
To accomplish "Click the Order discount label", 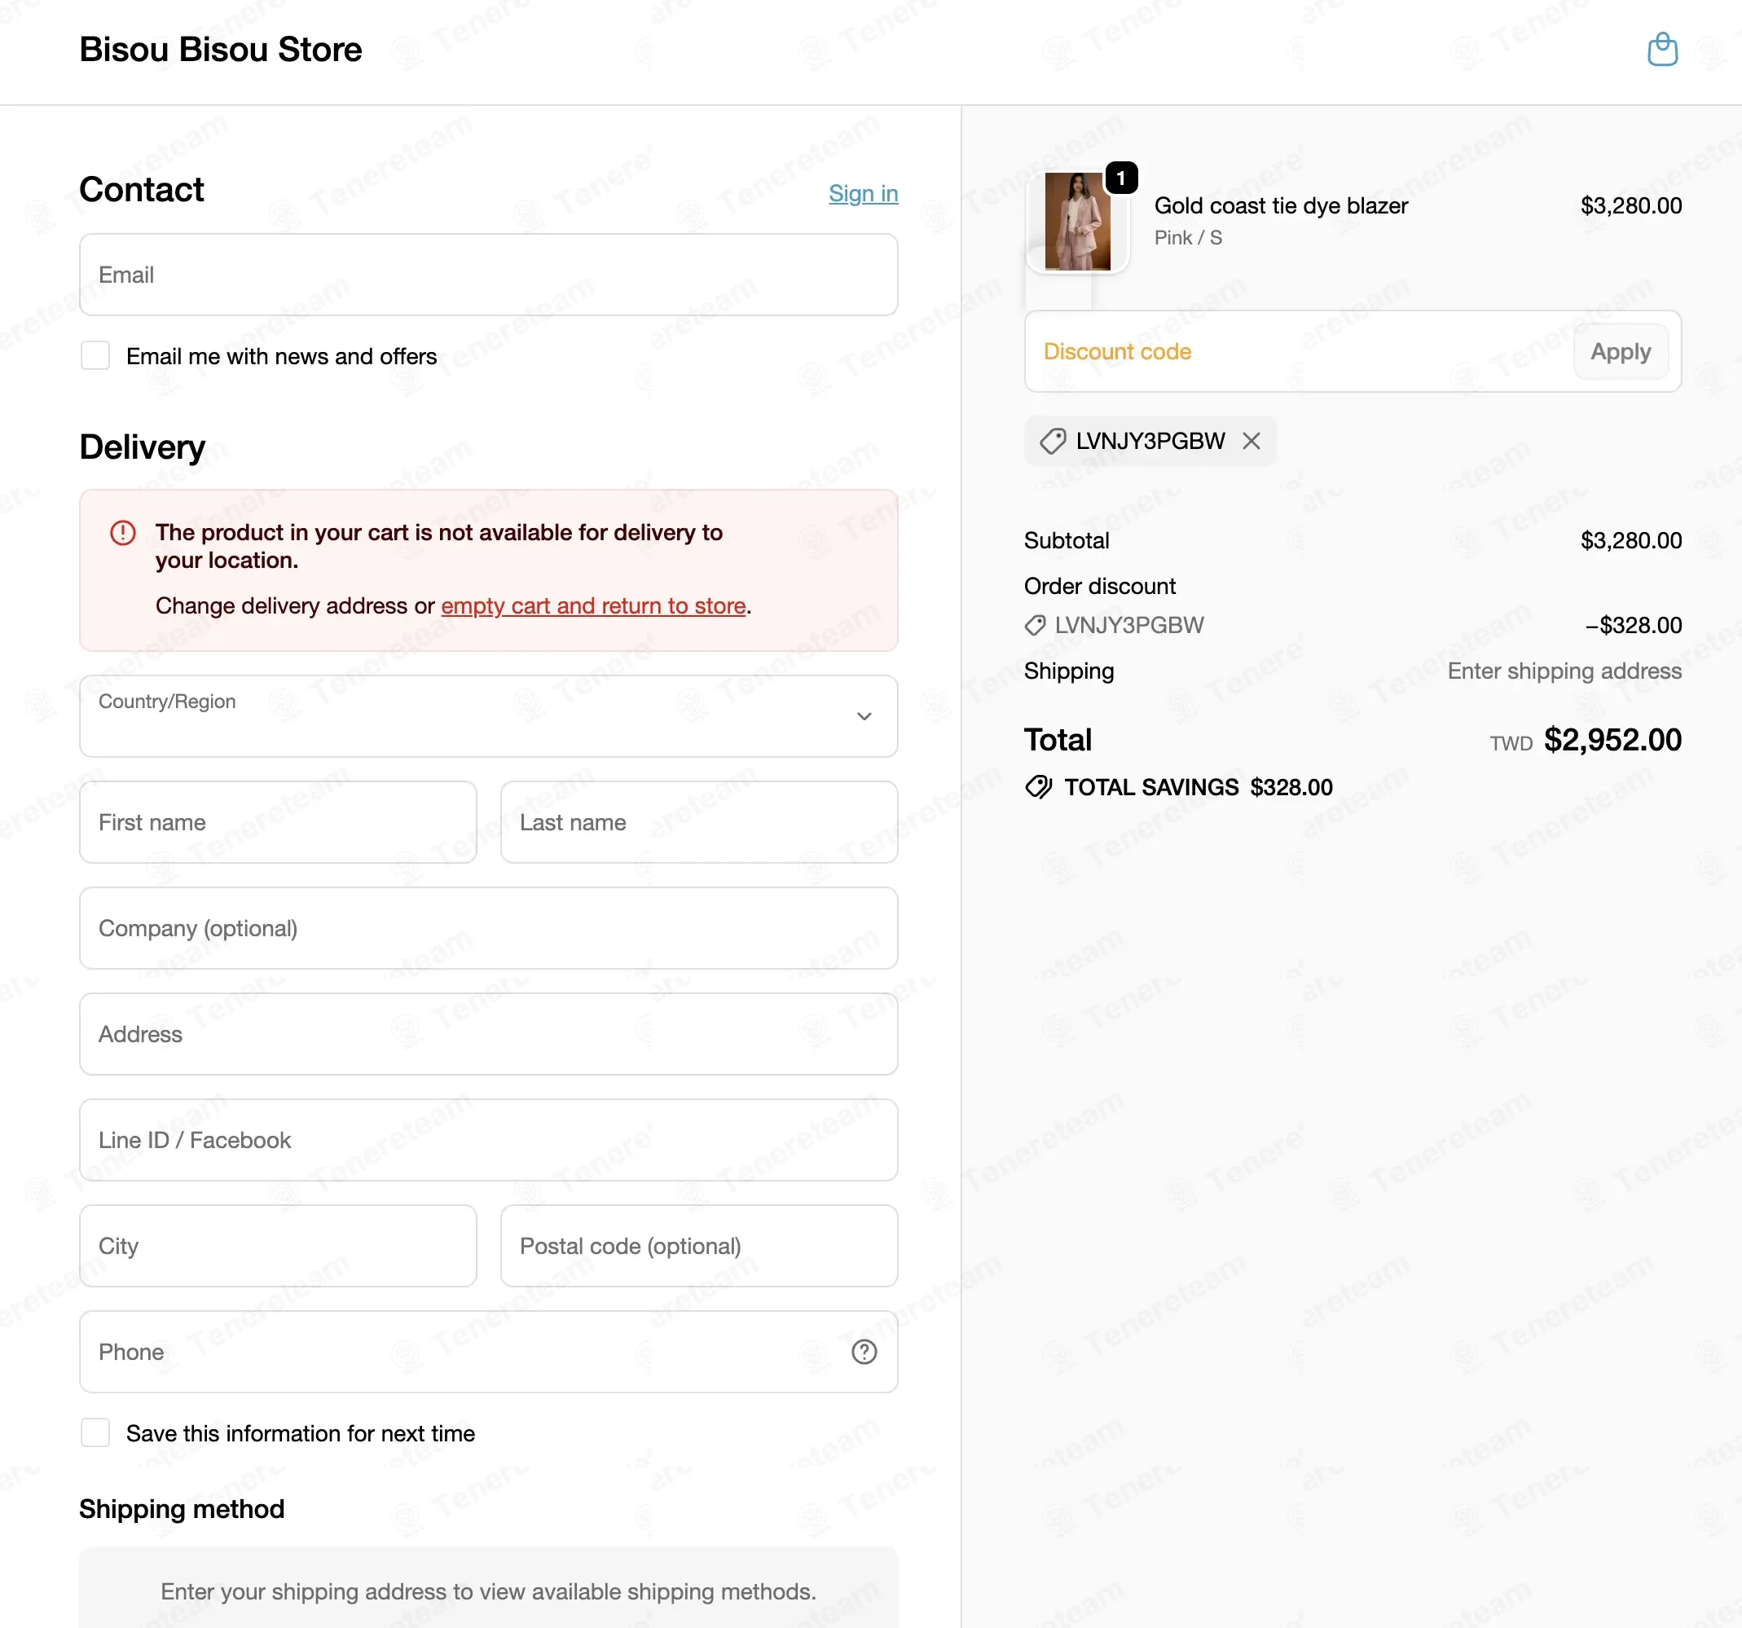I will 1100,586.
